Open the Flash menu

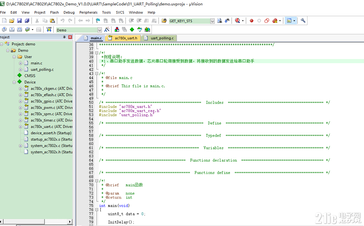pyautogui.click(x=54, y=12)
